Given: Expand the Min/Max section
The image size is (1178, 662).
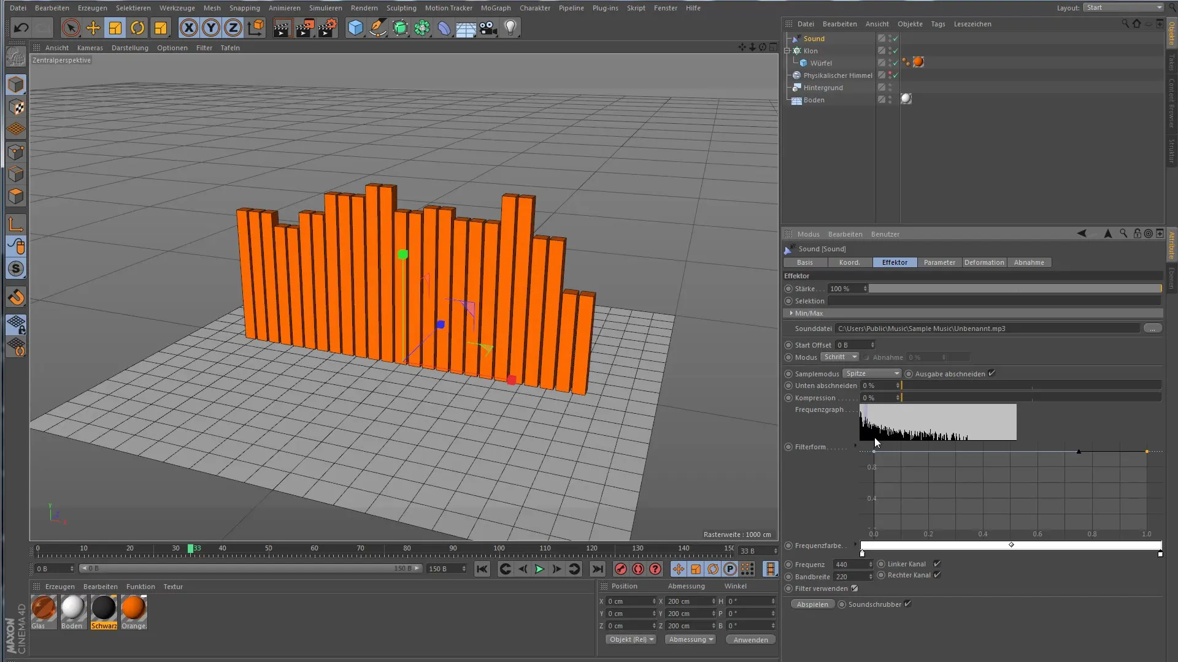Looking at the screenshot, I should 791,313.
